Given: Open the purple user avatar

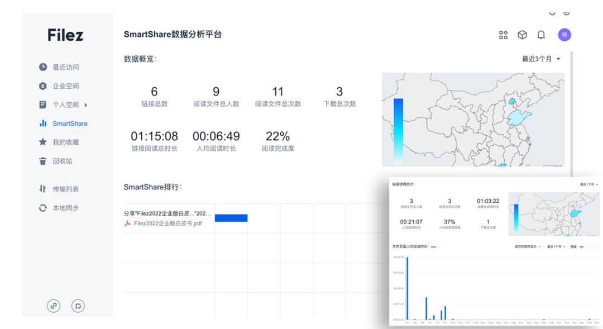Looking at the screenshot, I should click(x=564, y=35).
